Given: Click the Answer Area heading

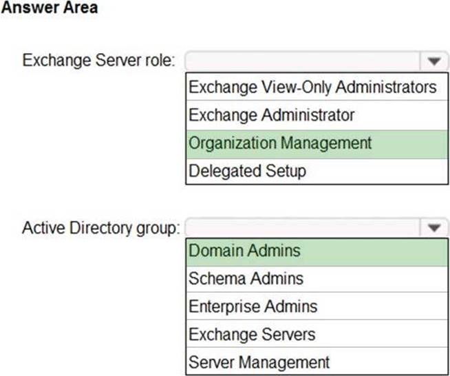Looking at the screenshot, I should click(52, 8).
